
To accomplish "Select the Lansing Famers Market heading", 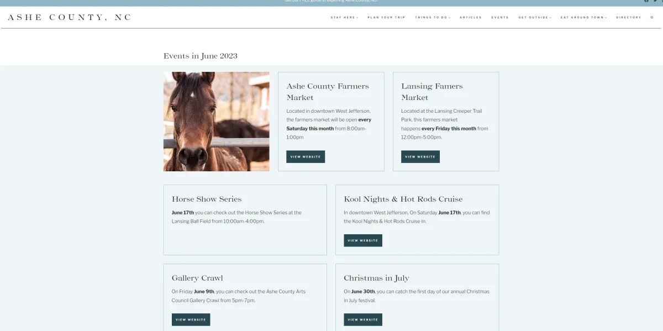I will click(432, 92).
